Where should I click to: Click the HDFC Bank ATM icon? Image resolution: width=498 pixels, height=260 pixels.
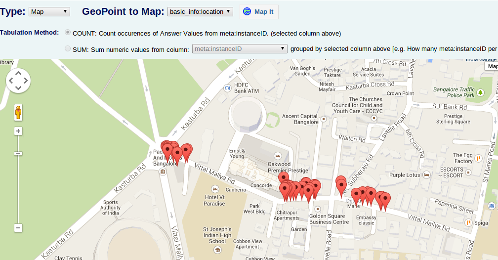coord(227,88)
